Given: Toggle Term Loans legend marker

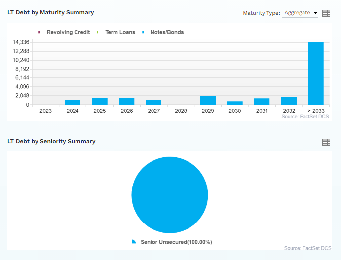Looking at the screenshot, I should [97, 32].
